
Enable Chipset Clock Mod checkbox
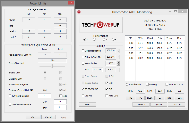point(83,57)
